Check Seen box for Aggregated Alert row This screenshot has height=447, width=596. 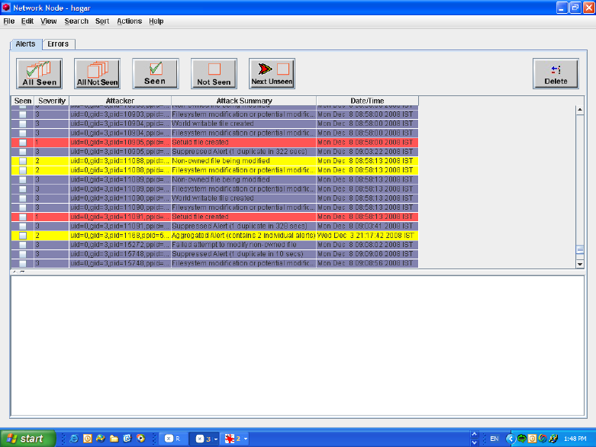[x=23, y=236]
